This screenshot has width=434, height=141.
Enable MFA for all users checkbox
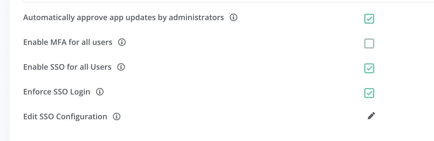click(369, 44)
